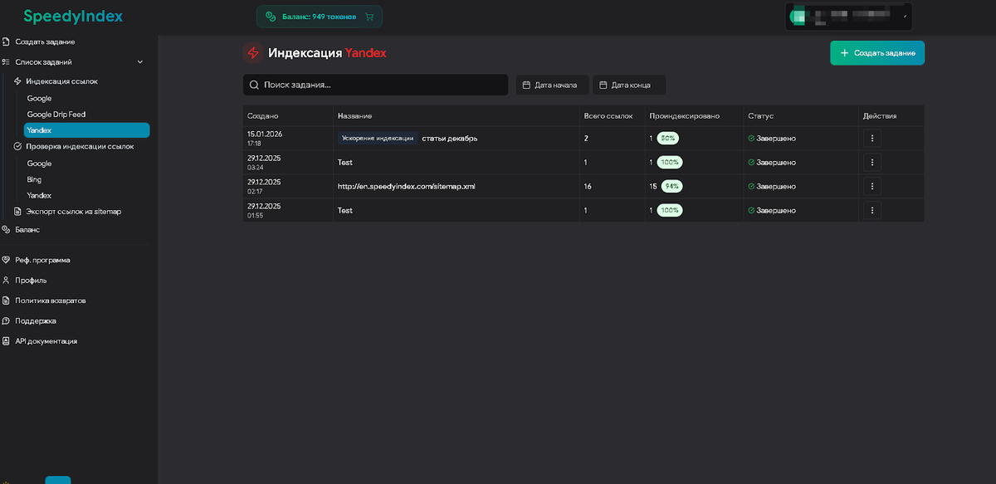Viewport: 996px width, 484px height.
Task: Open actions menu for Test row created 01:55
Action: point(871,210)
